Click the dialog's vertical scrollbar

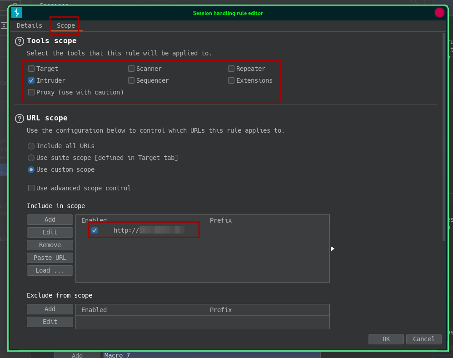(444, 137)
